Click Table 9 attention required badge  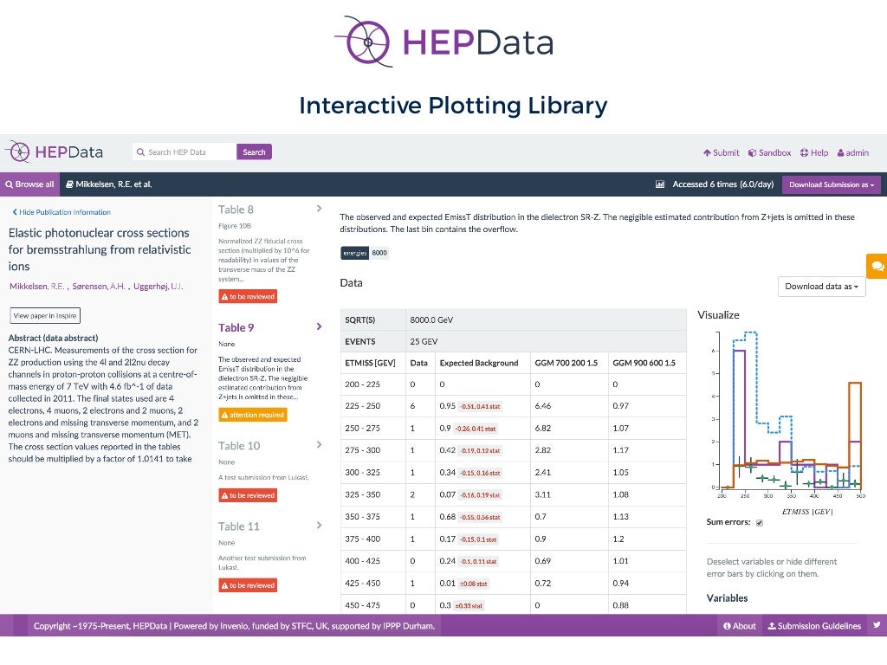pos(252,415)
